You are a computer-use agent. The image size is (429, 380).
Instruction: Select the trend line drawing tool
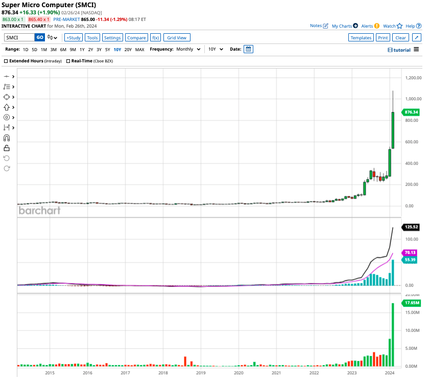pyautogui.click(x=7, y=76)
